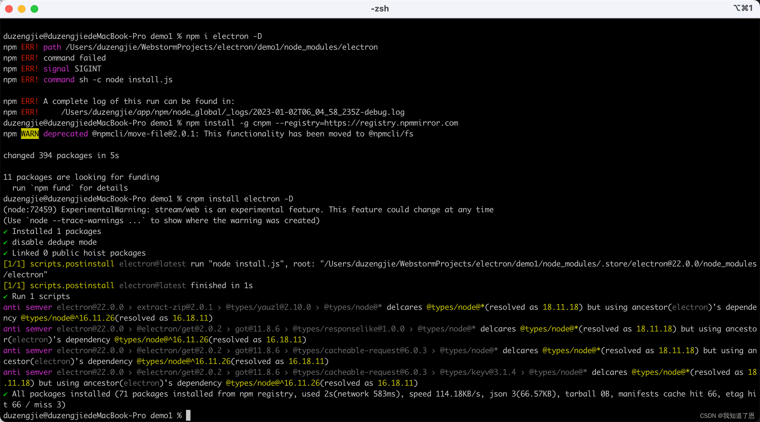Screen dimensions: 760x422
Task: Click the ⌥⌘1 shortcut indicator
Action: pyautogui.click(x=743, y=8)
